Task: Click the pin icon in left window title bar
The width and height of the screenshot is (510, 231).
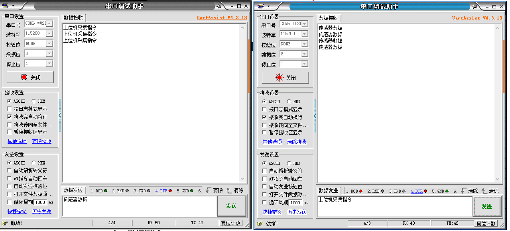Action: coord(219,6)
